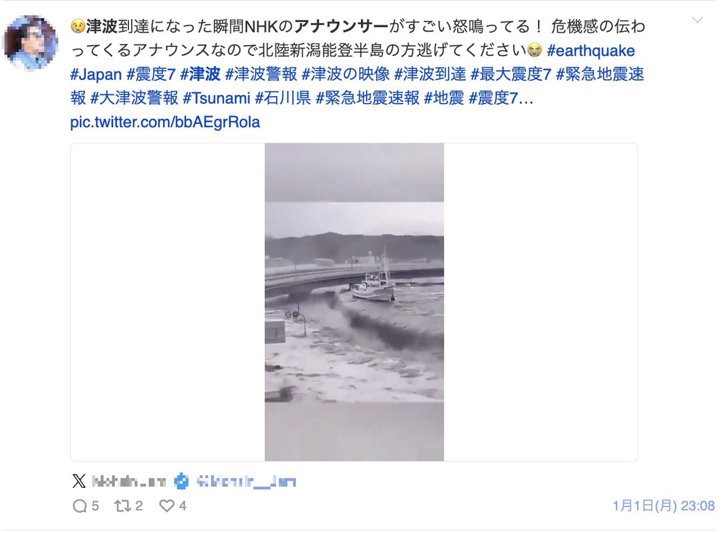The image size is (723, 533).
Task: Open the #津波の映像 hashtag
Action: click(346, 74)
